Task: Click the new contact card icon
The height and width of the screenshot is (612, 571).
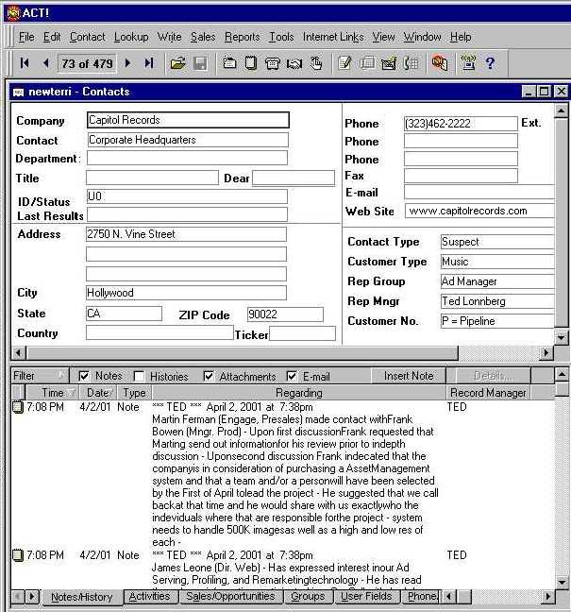Action: (229, 63)
